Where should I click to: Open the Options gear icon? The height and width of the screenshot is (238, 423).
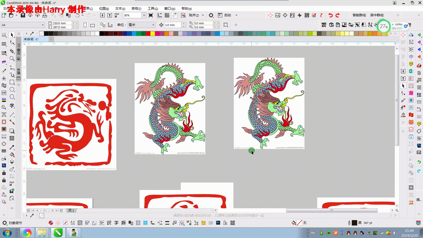211,15
